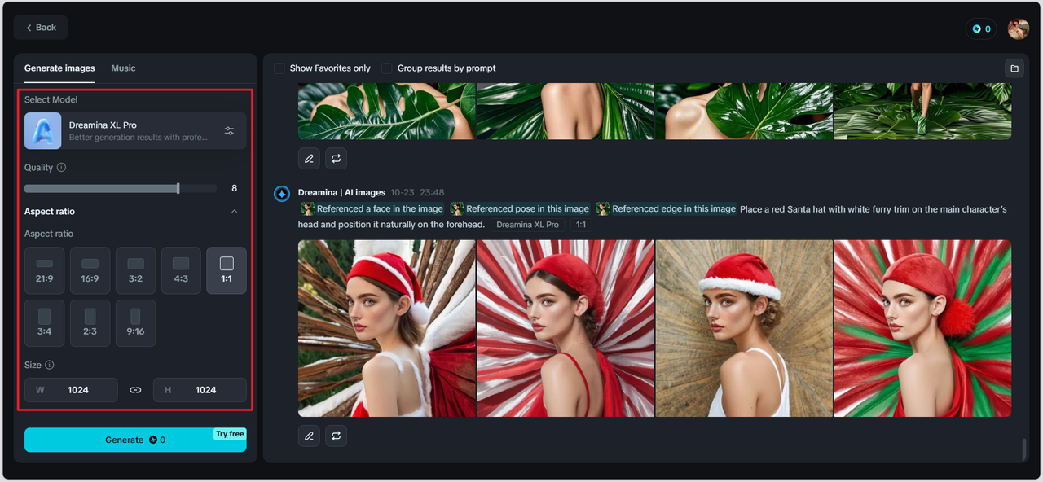Screen dimensions: 1043x482
Task: Enable Group results by prompt checkbox
Action: point(387,68)
